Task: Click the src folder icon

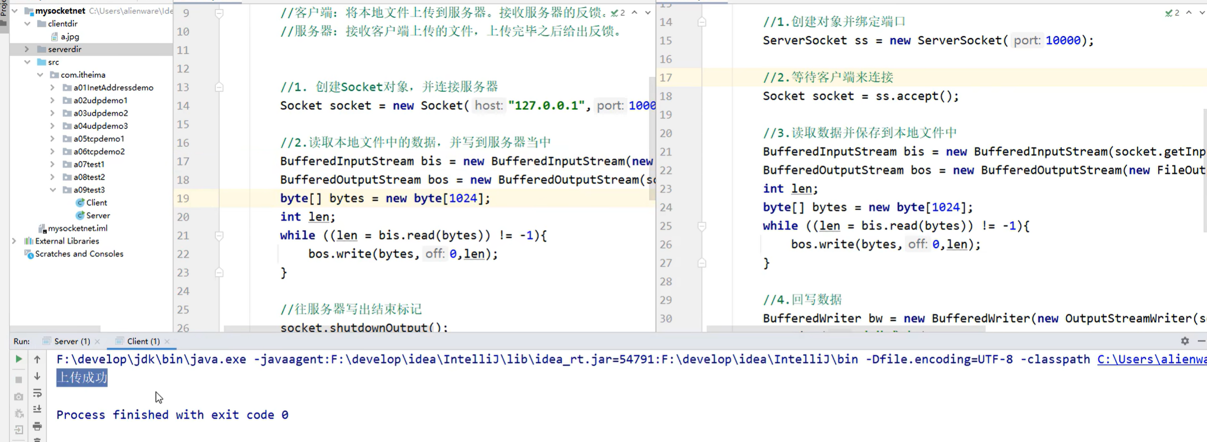Action: pyautogui.click(x=42, y=62)
